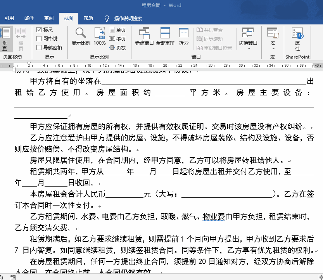Image resolution: width=323 pixels, height=280 pixels.
Task: Open the 显示比例 zoom dialog
Action: point(80,37)
